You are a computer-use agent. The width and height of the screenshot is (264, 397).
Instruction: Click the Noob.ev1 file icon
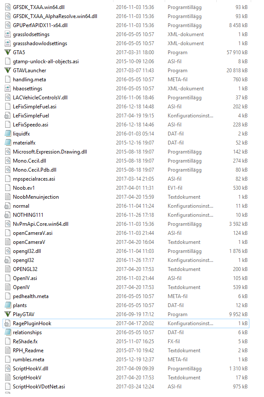click(8, 188)
